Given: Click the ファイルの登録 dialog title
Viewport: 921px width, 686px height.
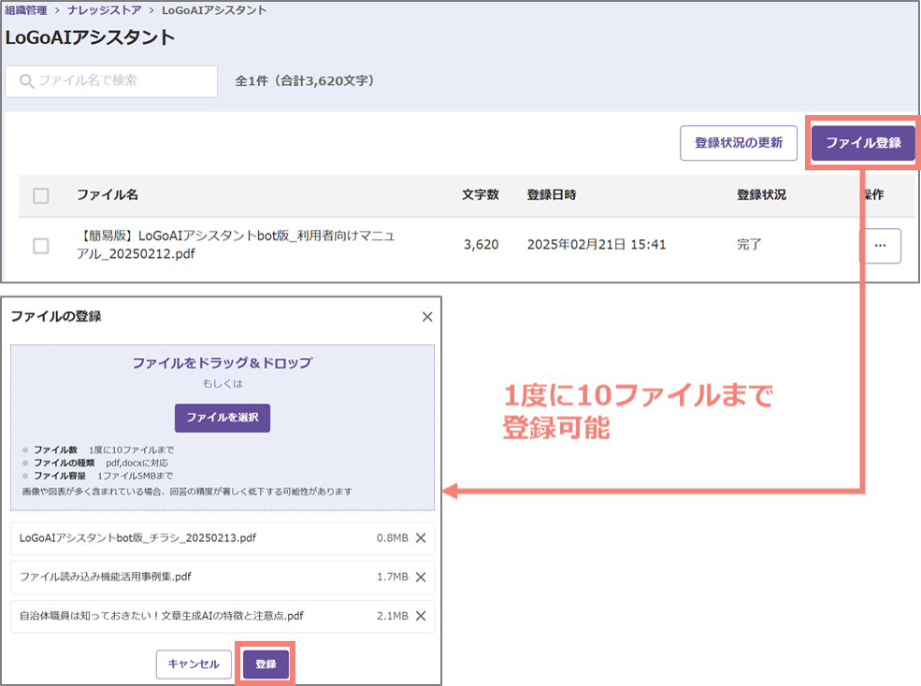Looking at the screenshot, I should coord(56,317).
